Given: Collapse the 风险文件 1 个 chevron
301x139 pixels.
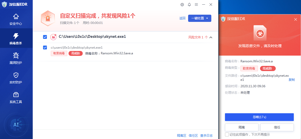Looking at the screenshot, I should (211, 37).
